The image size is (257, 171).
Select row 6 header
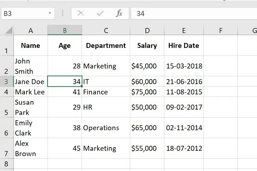[x=7, y=128]
